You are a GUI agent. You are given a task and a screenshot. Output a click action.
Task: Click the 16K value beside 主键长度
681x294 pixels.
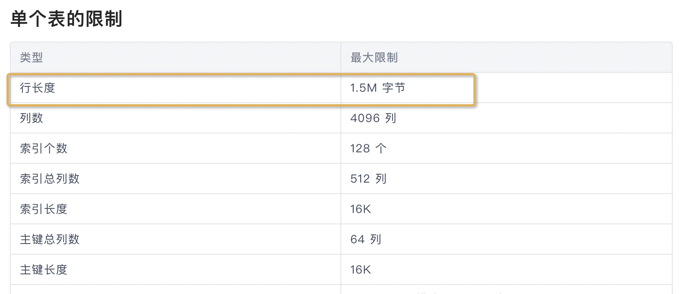point(360,270)
